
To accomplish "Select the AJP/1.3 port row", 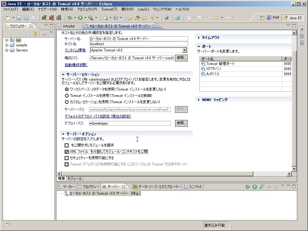I will (x=245, y=74).
